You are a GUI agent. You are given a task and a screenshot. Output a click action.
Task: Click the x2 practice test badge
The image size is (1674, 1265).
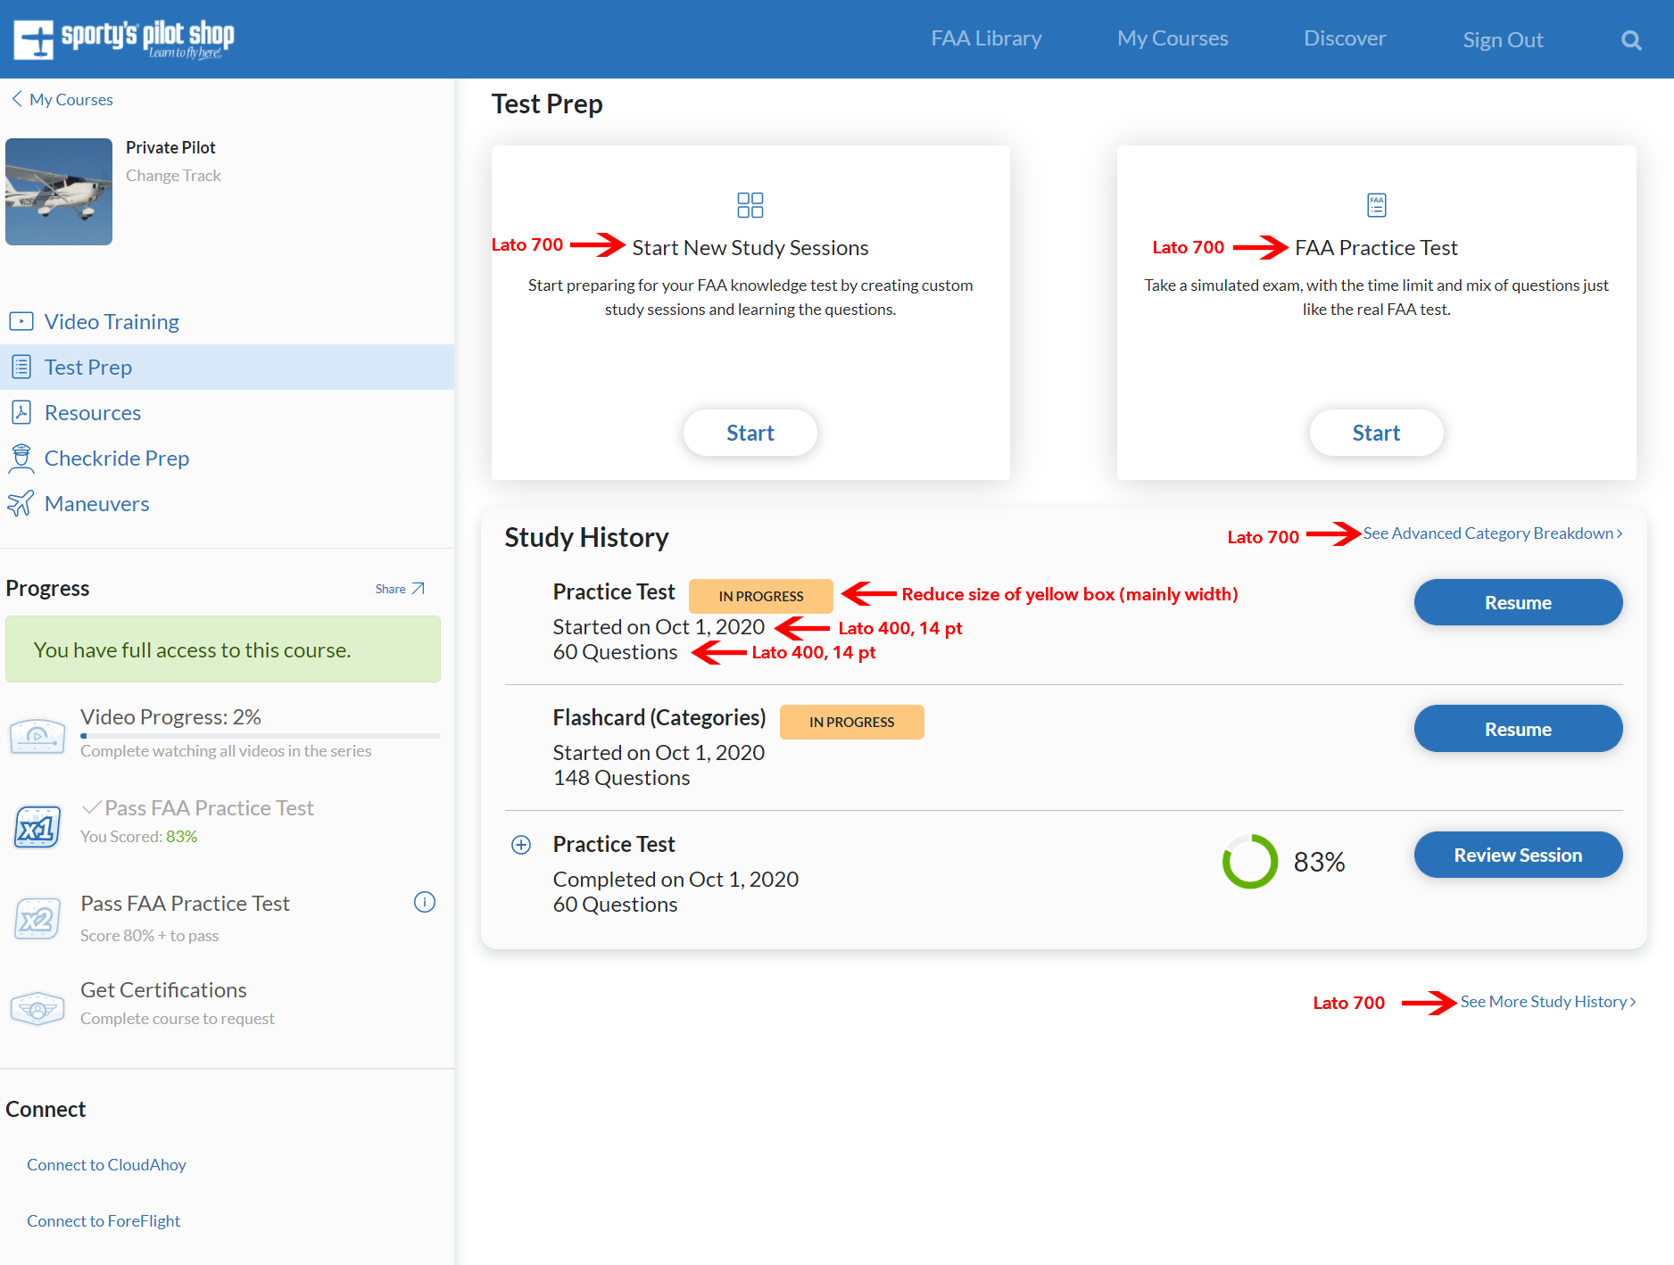click(37, 919)
